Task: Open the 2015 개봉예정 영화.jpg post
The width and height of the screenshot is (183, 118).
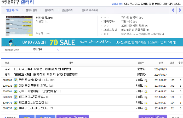Action: (135, 26)
